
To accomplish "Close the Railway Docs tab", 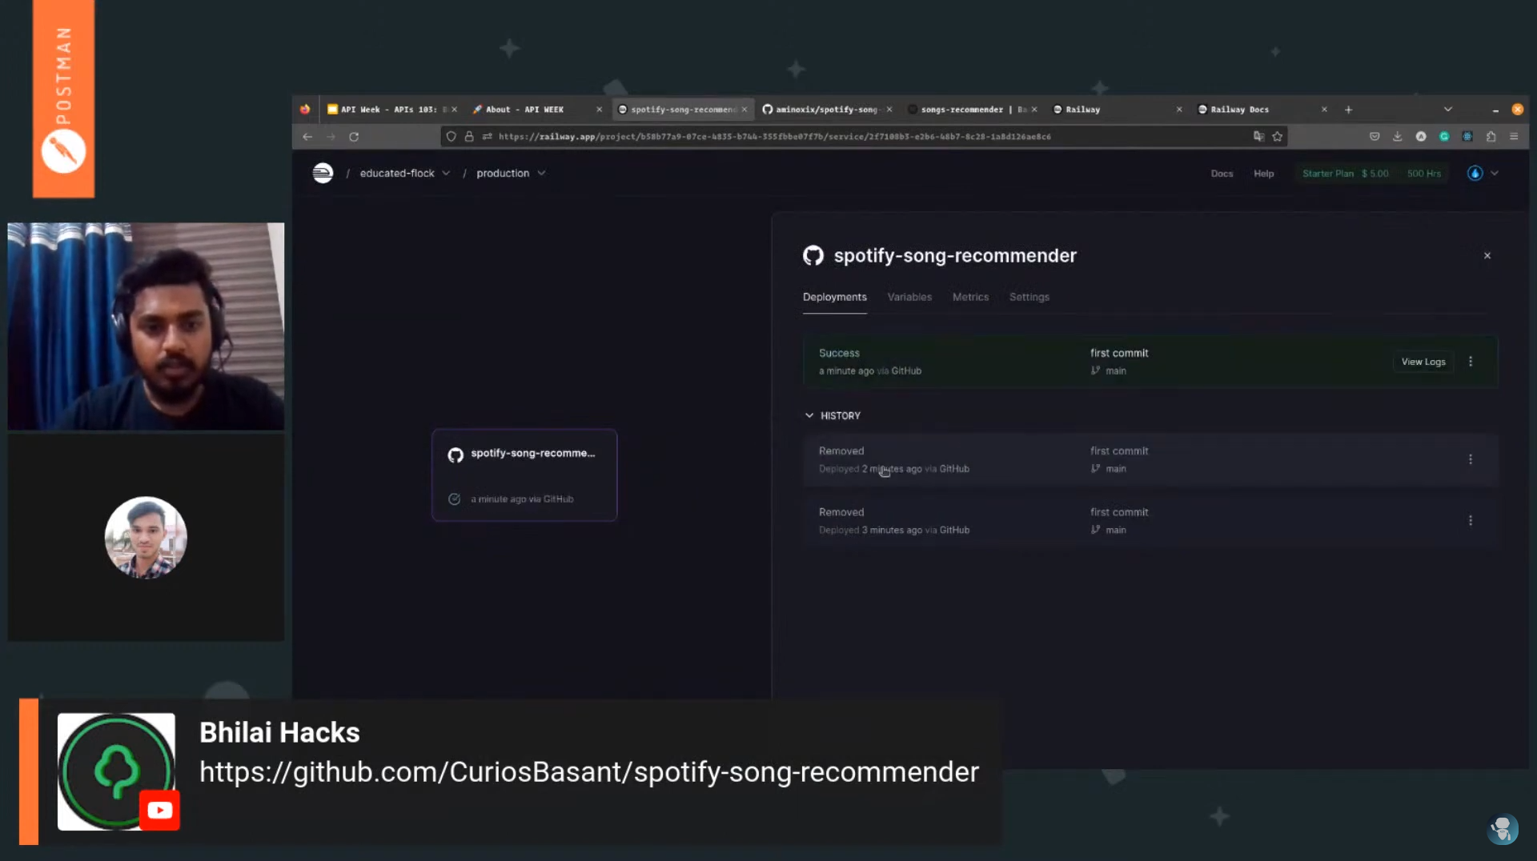I will click(1324, 110).
